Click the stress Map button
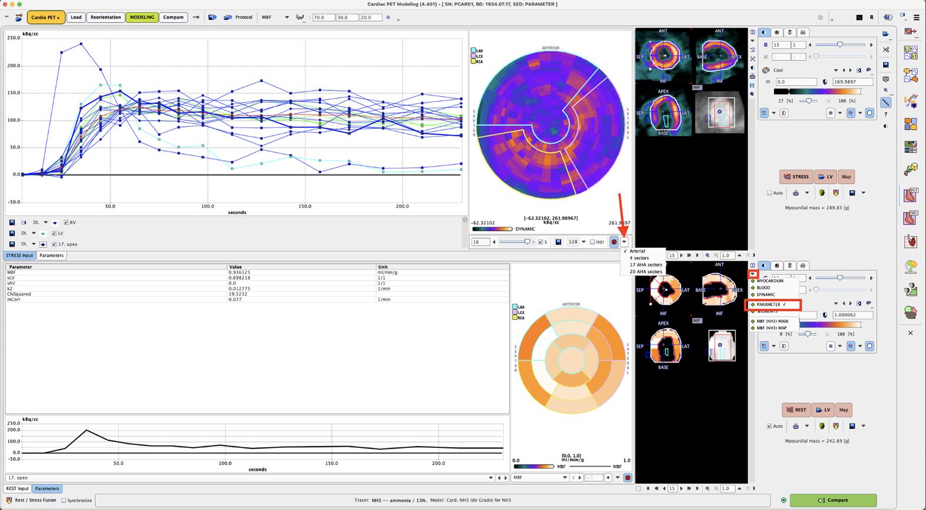The height and width of the screenshot is (510, 926). pos(846,177)
